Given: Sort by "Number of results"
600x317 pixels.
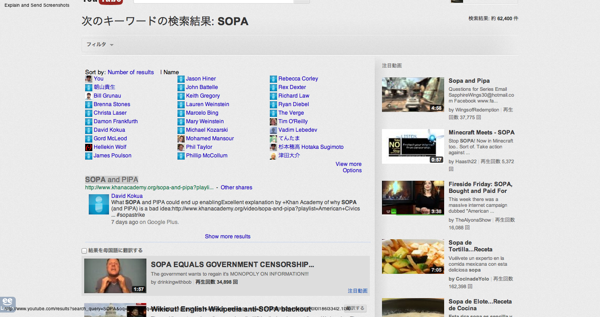Looking at the screenshot, I should pos(131,72).
